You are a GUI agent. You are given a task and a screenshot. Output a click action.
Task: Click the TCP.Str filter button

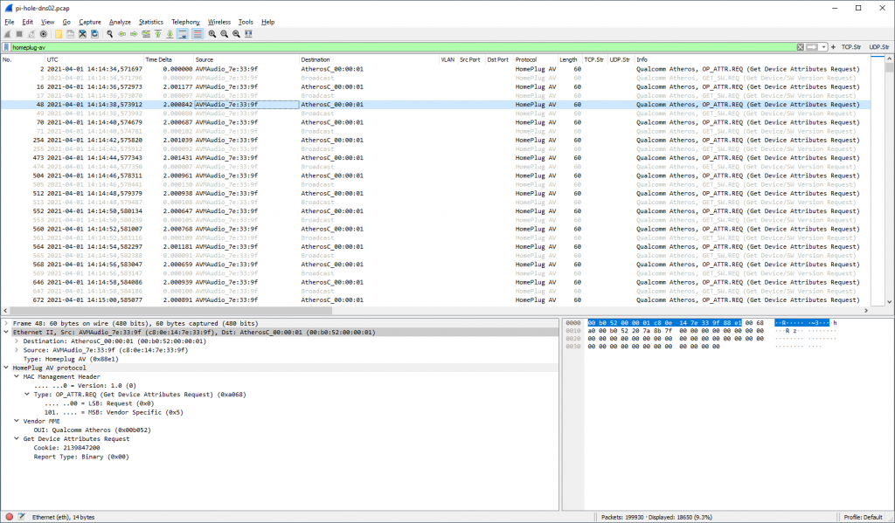pos(851,47)
